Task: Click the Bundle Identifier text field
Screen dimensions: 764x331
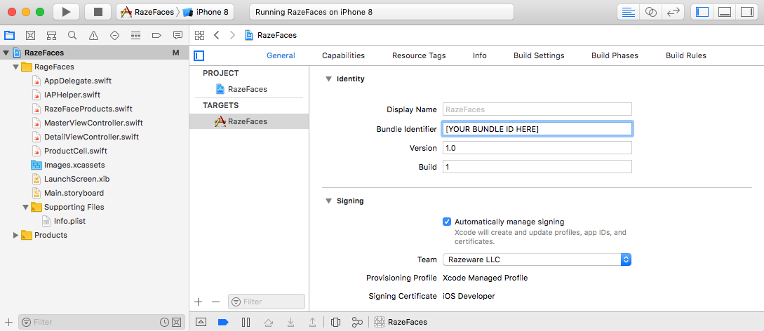Action: point(537,129)
